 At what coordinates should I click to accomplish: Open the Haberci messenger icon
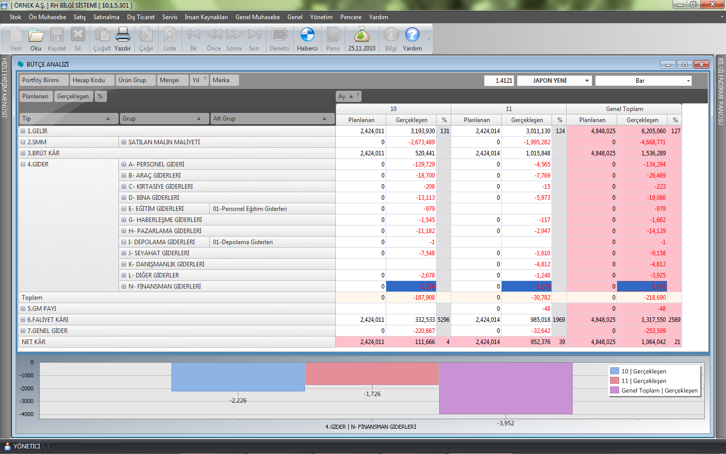click(307, 35)
